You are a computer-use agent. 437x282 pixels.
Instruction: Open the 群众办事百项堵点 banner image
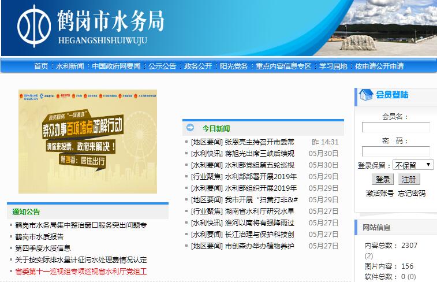87,142
